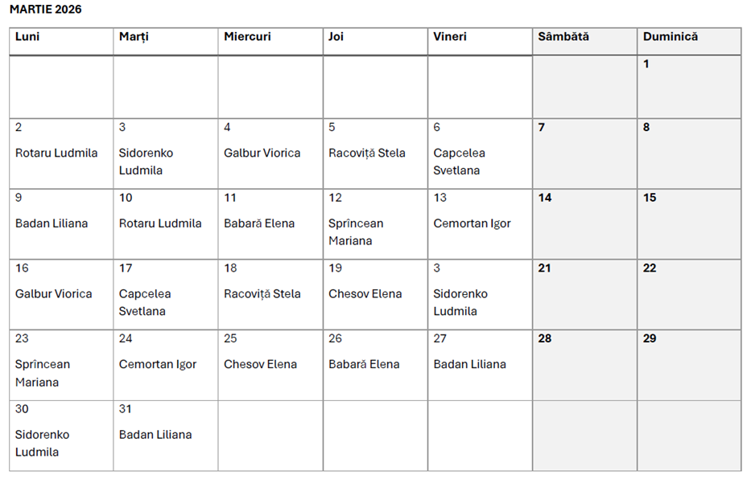Viewport: 751px width, 479px height.
Task: Select Babară Elena on day 26
Action: [364, 364]
